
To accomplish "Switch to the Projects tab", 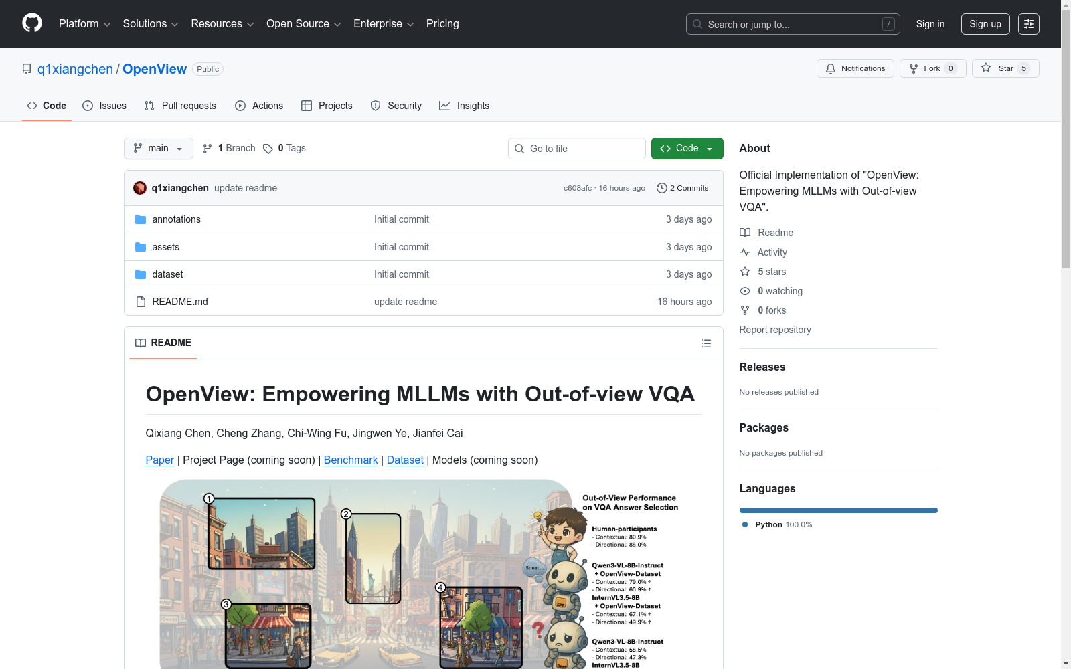I will (327, 106).
